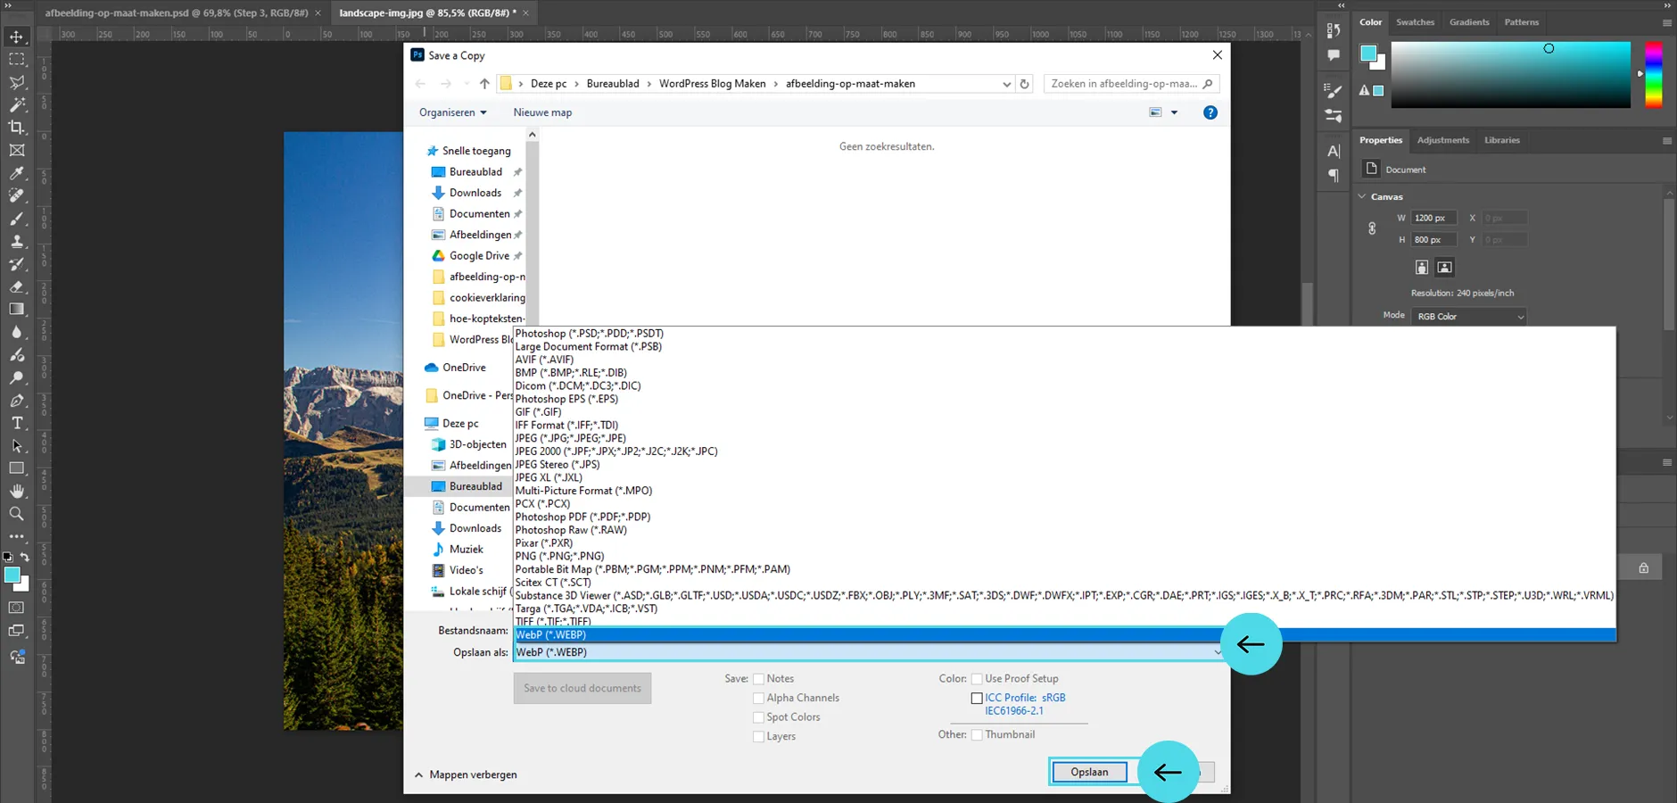
Task: Open the Character panel icon
Action: coord(1334,152)
